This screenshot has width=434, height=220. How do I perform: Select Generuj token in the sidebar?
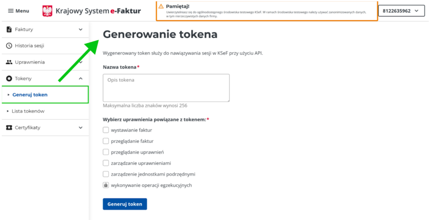pos(30,95)
